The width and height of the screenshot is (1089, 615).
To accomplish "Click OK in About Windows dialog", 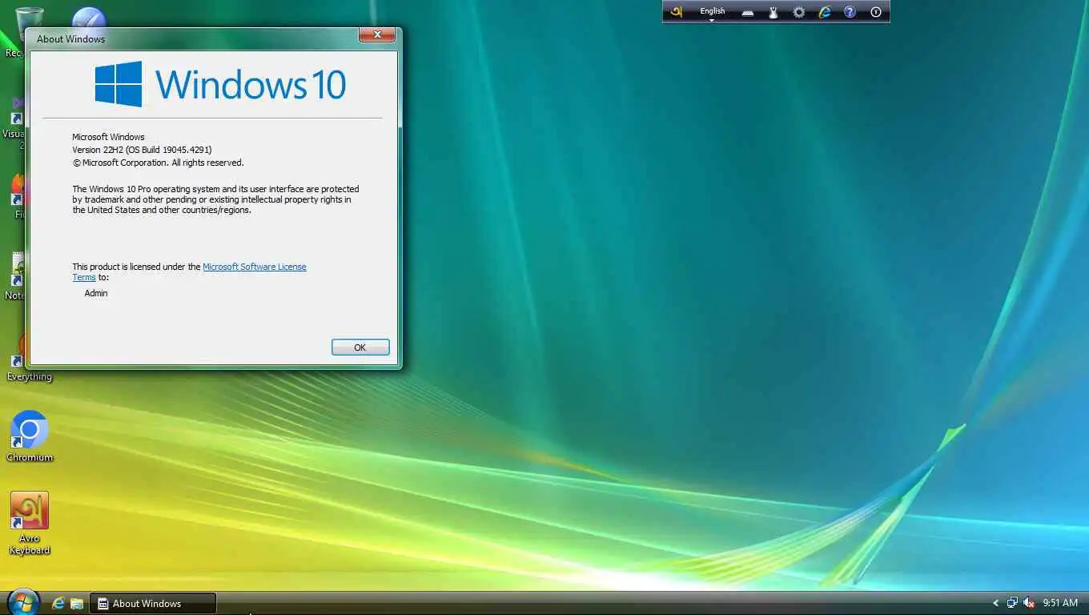I will tap(360, 347).
